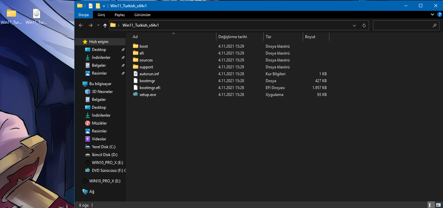Click the 427 KB size cell
Screen dimensions: 443x208
point(321,81)
